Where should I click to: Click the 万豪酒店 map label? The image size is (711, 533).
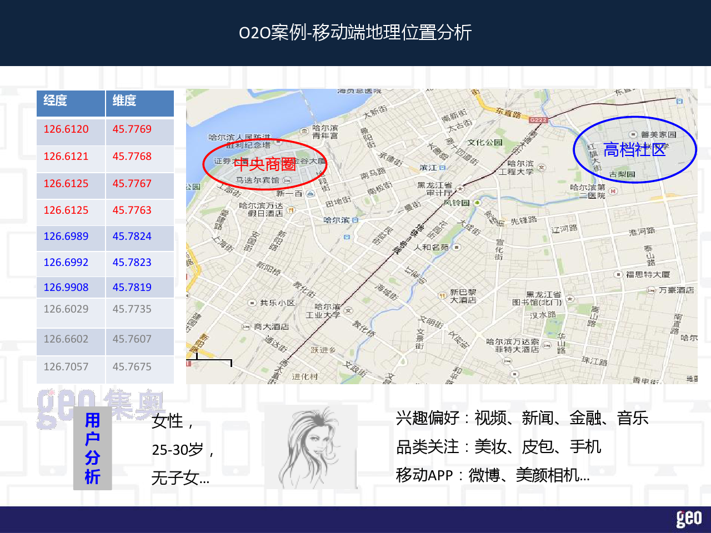(676, 290)
